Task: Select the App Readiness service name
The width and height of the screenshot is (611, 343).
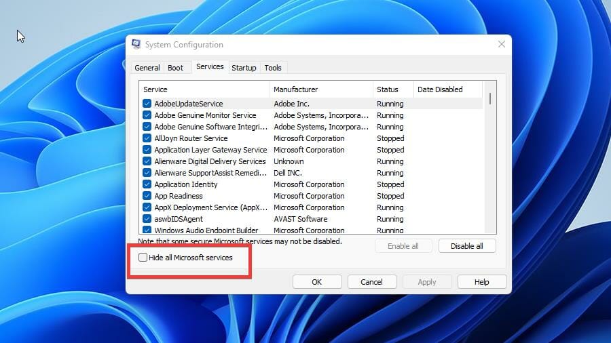Action: (179, 196)
